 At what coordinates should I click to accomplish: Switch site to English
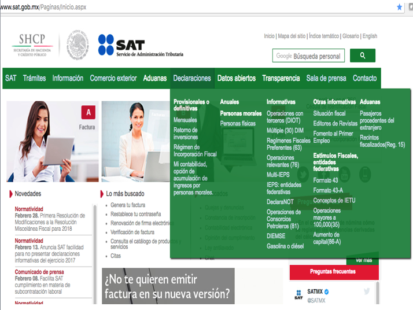370,36
